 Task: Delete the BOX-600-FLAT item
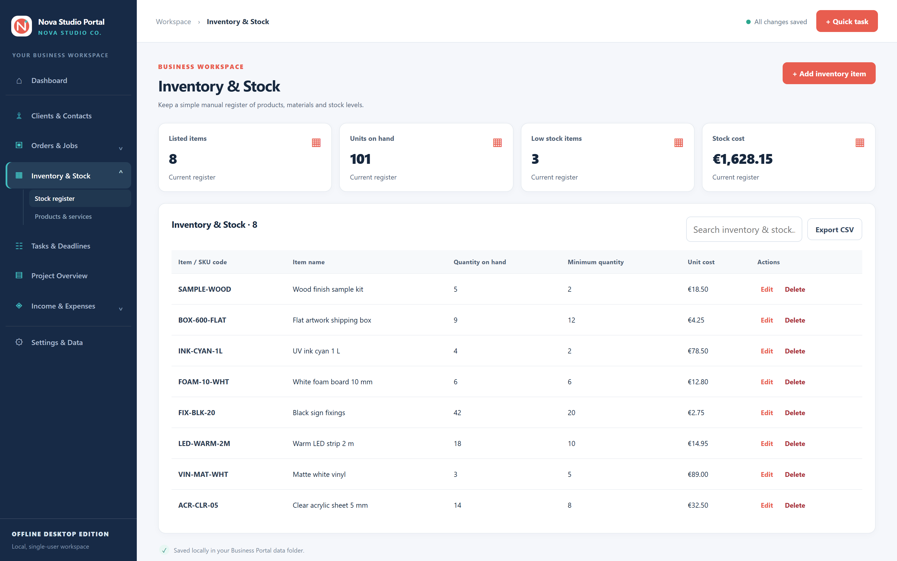[795, 320]
